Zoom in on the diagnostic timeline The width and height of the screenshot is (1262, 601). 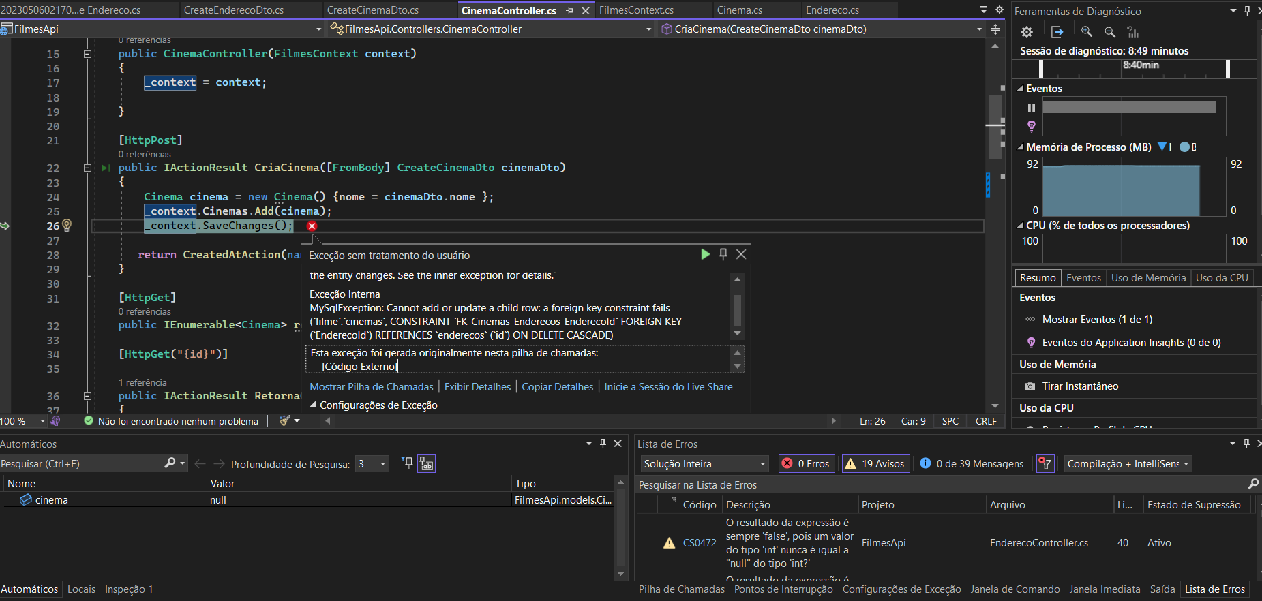(1087, 32)
